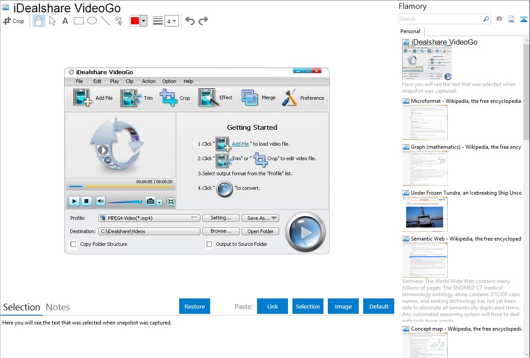The width and height of the screenshot is (530, 358).
Task: Mute the preview audio speaker
Action: coord(101,201)
